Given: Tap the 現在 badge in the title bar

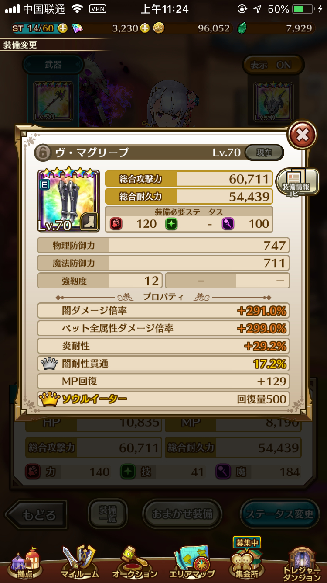Looking at the screenshot, I should point(264,153).
